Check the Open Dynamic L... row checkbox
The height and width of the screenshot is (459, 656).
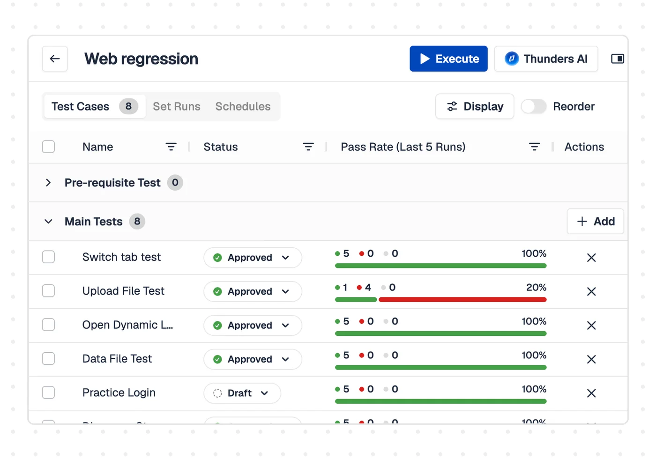[x=48, y=325]
